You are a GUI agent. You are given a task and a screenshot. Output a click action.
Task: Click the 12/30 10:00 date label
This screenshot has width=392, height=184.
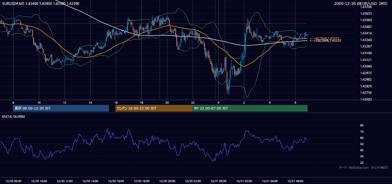click(x=39, y=181)
